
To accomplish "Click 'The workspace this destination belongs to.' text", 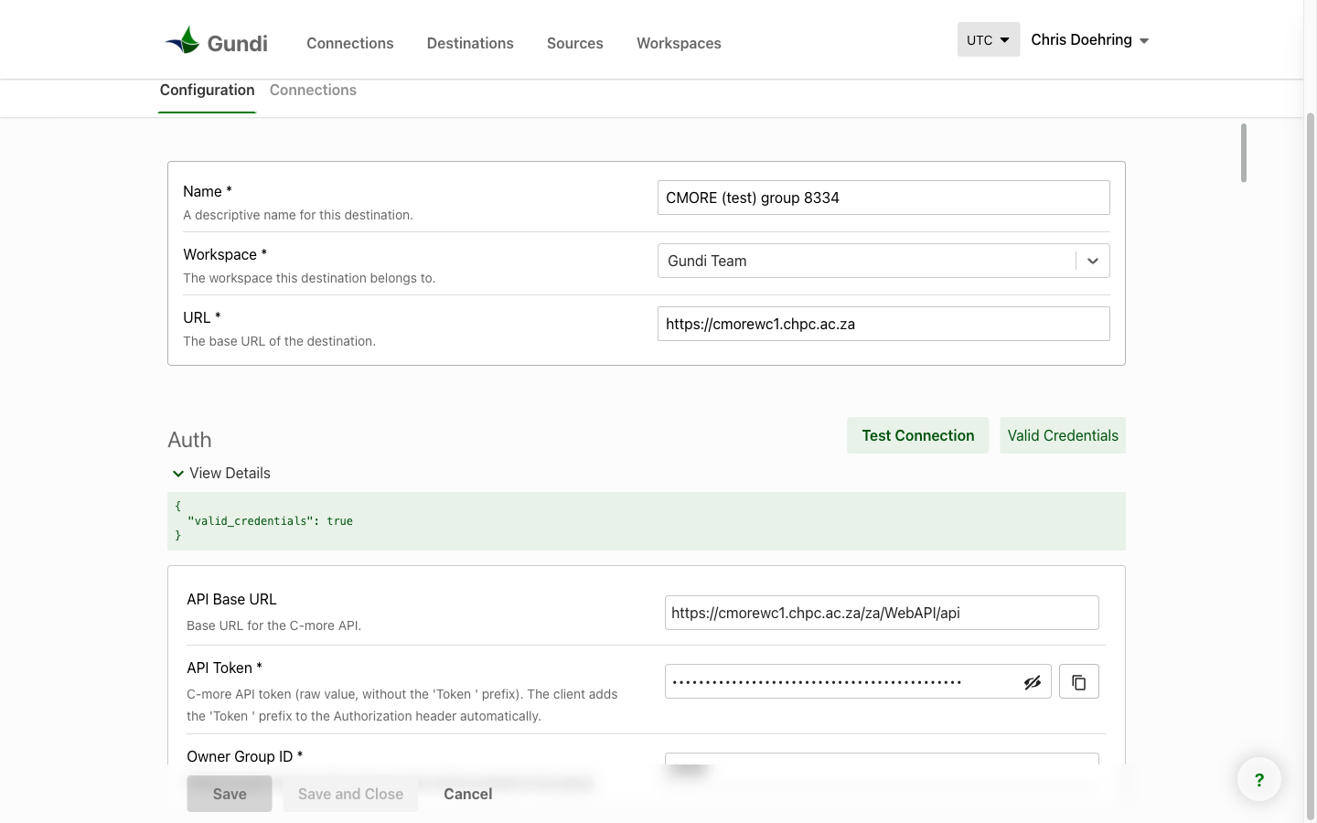I will tap(309, 278).
